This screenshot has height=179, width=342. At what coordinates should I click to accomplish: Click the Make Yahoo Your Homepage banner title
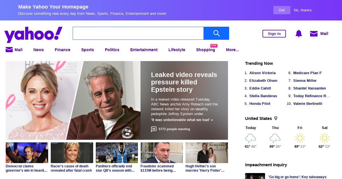(x=53, y=7)
